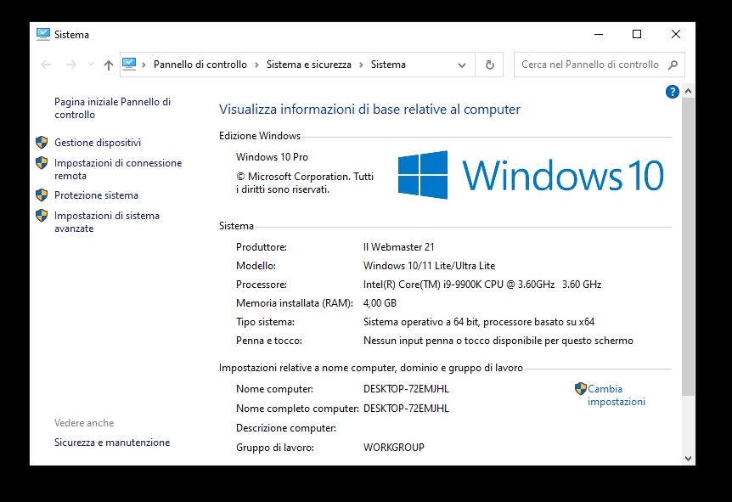Click the Sistema window title icon
732x502 pixels.
click(x=43, y=34)
